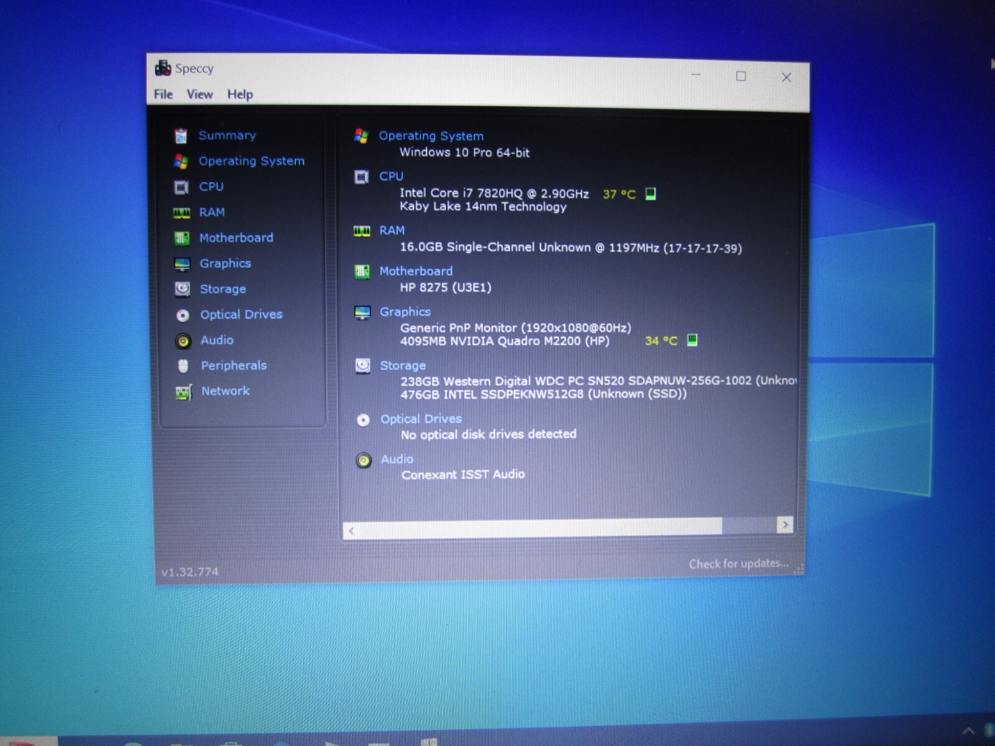Viewport: 995px width, 746px height.
Task: Open Motherboard details from the sidebar icon
Action: pyautogui.click(x=182, y=238)
